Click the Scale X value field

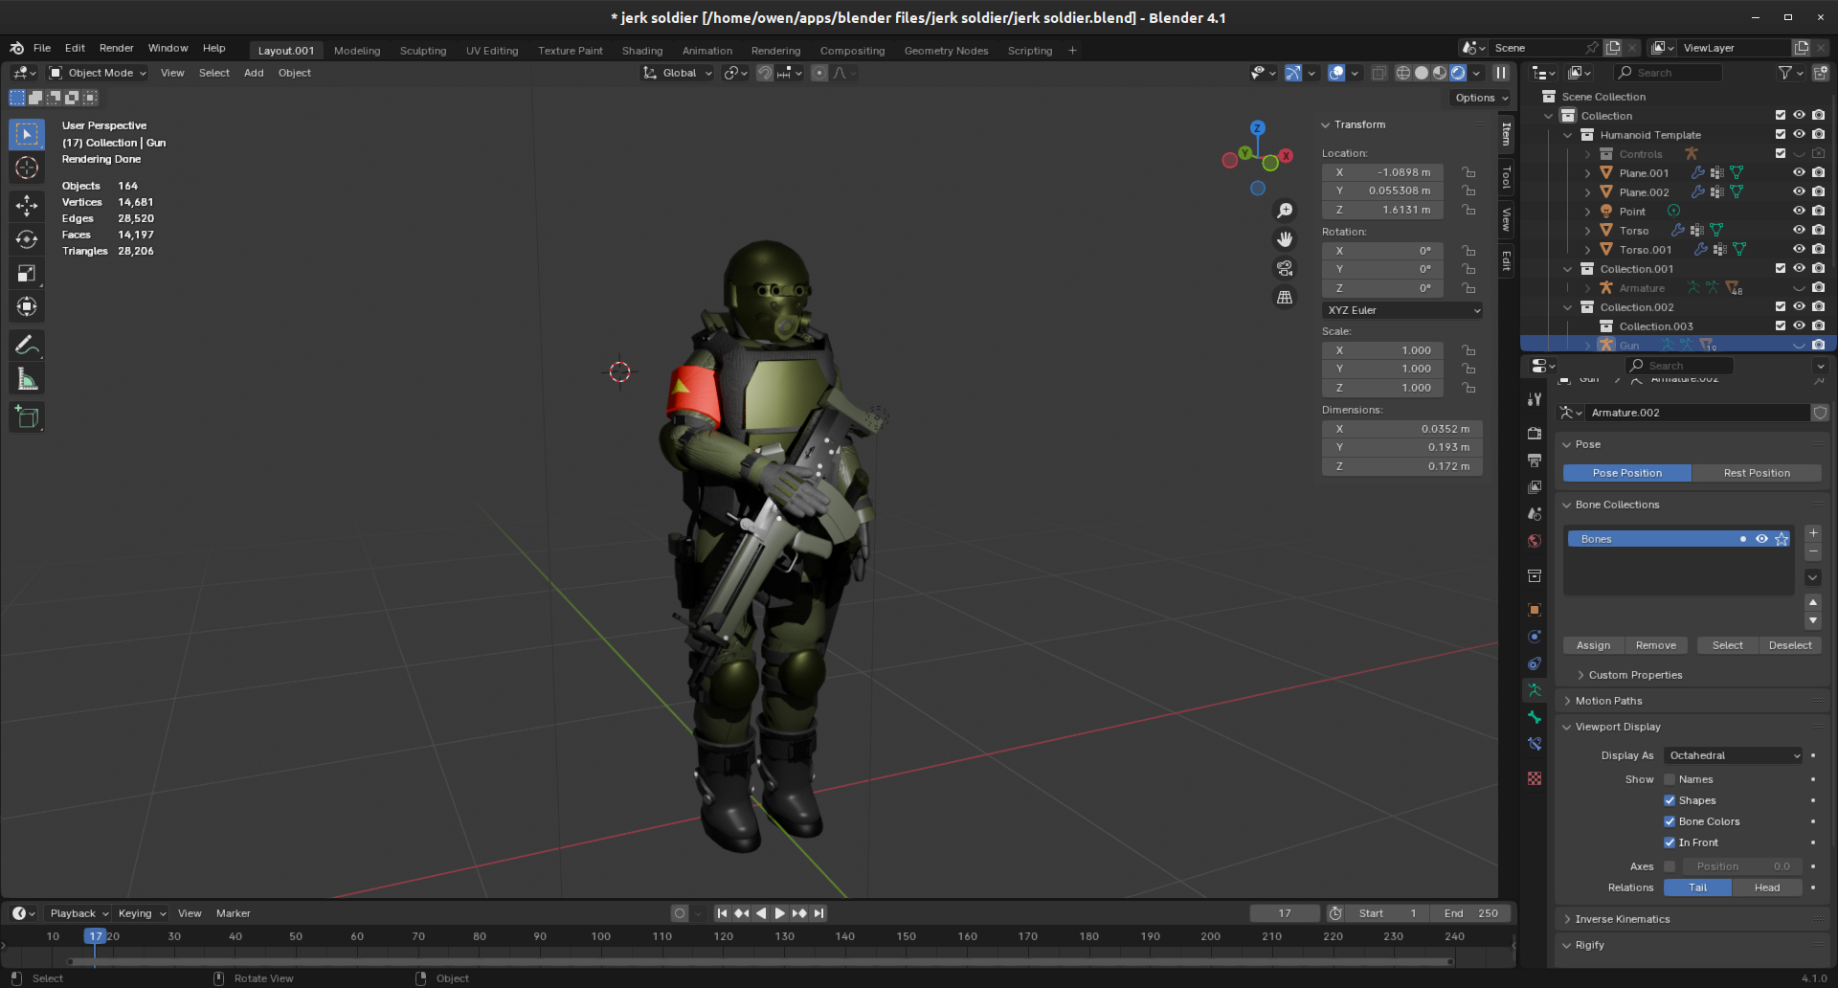[1382, 350]
